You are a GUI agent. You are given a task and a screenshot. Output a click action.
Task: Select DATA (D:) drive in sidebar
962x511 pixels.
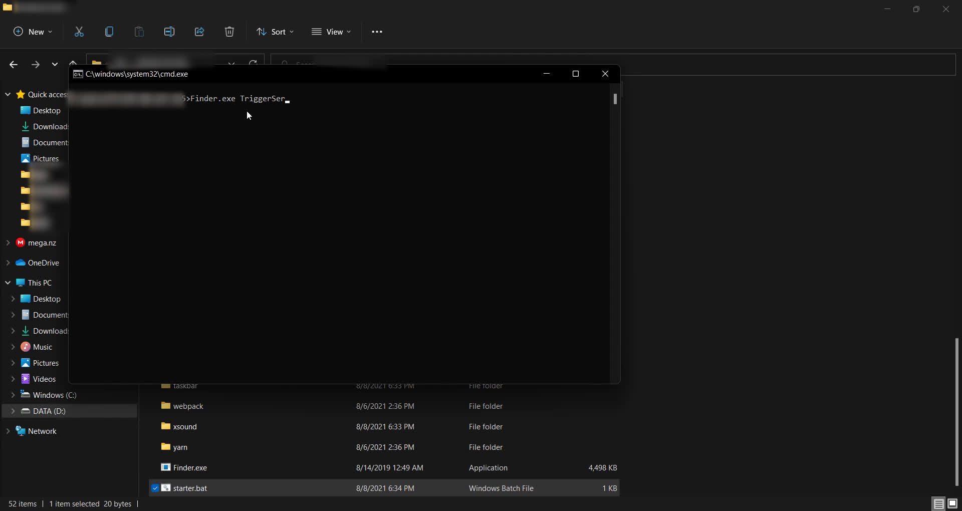(49, 411)
